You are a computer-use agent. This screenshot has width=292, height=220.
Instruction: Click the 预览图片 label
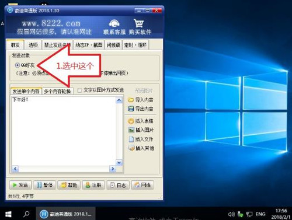pos(144,90)
